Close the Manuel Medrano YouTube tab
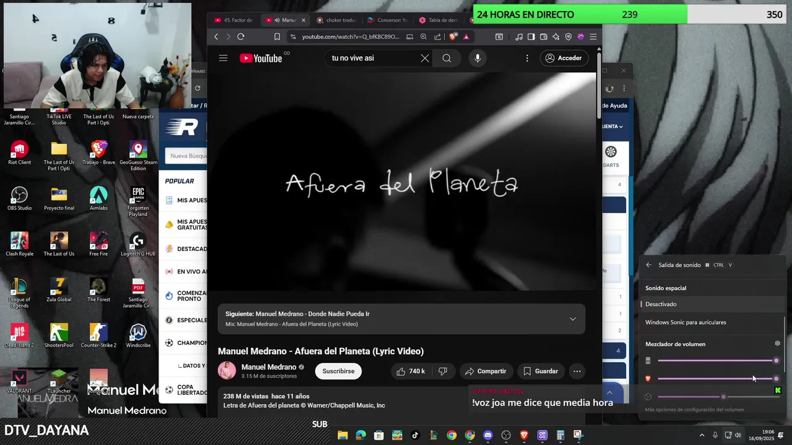This screenshot has width=792, height=445. tap(303, 20)
